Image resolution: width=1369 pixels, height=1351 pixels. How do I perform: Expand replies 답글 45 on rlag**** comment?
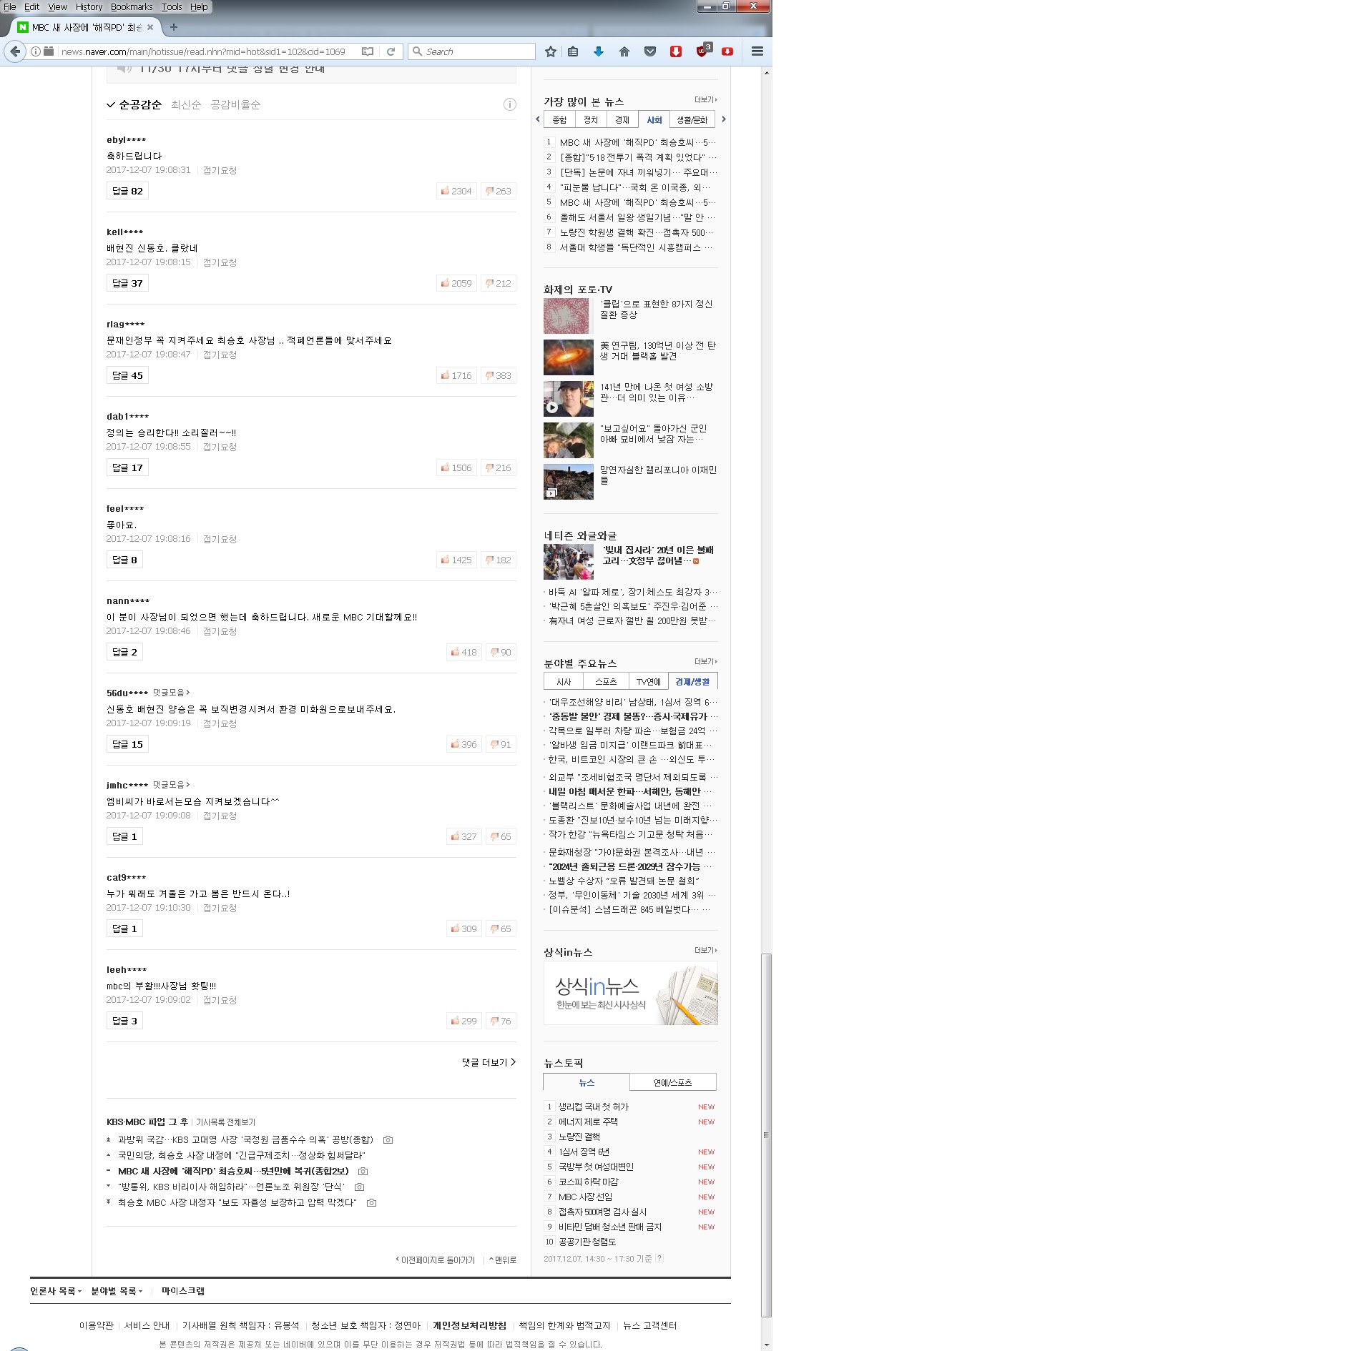(x=127, y=375)
